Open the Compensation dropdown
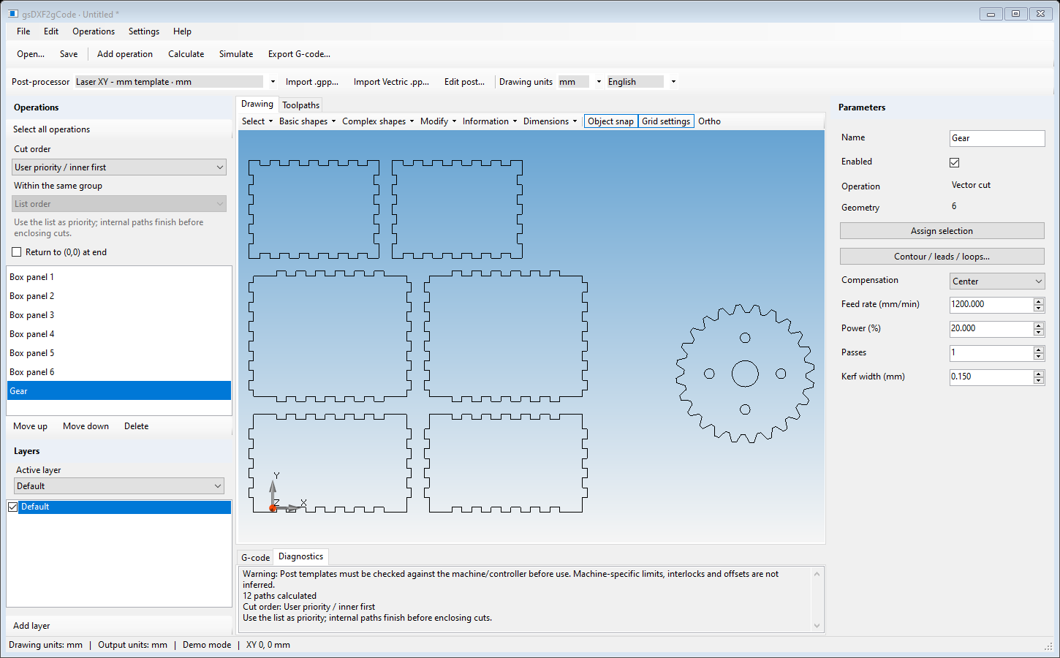The image size is (1060, 658). [x=997, y=281]
